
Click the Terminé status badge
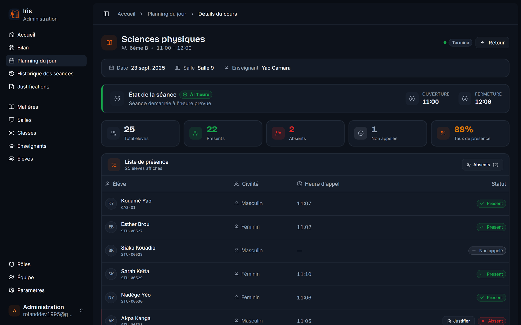pyautogui.click(x=460, y=43)
